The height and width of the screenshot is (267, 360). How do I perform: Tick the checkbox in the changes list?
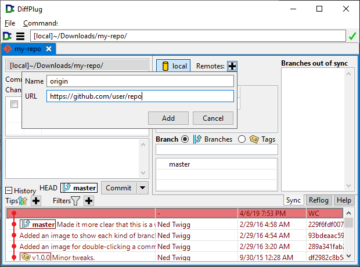tap(14, 104)
